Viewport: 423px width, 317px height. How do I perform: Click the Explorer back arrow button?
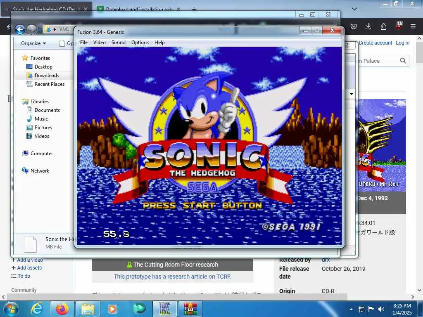pos(20,29)
